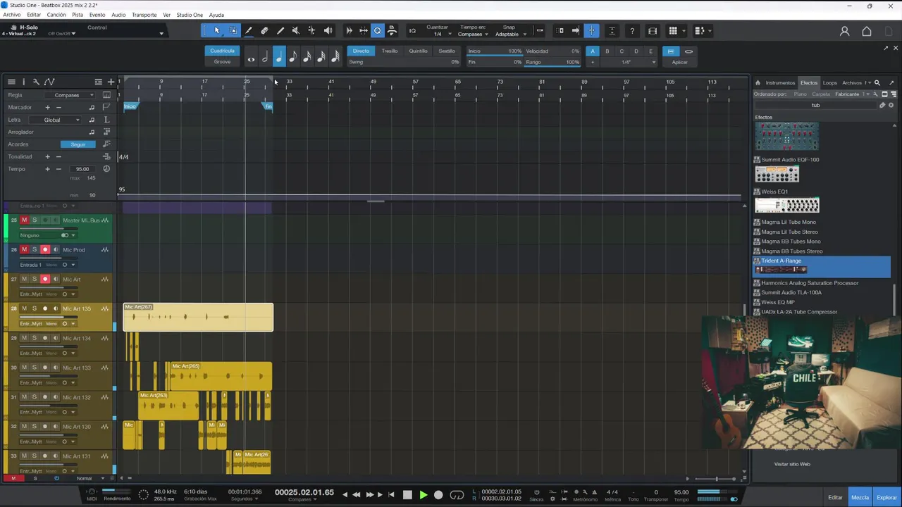Open the video player icon

point(653,30)
